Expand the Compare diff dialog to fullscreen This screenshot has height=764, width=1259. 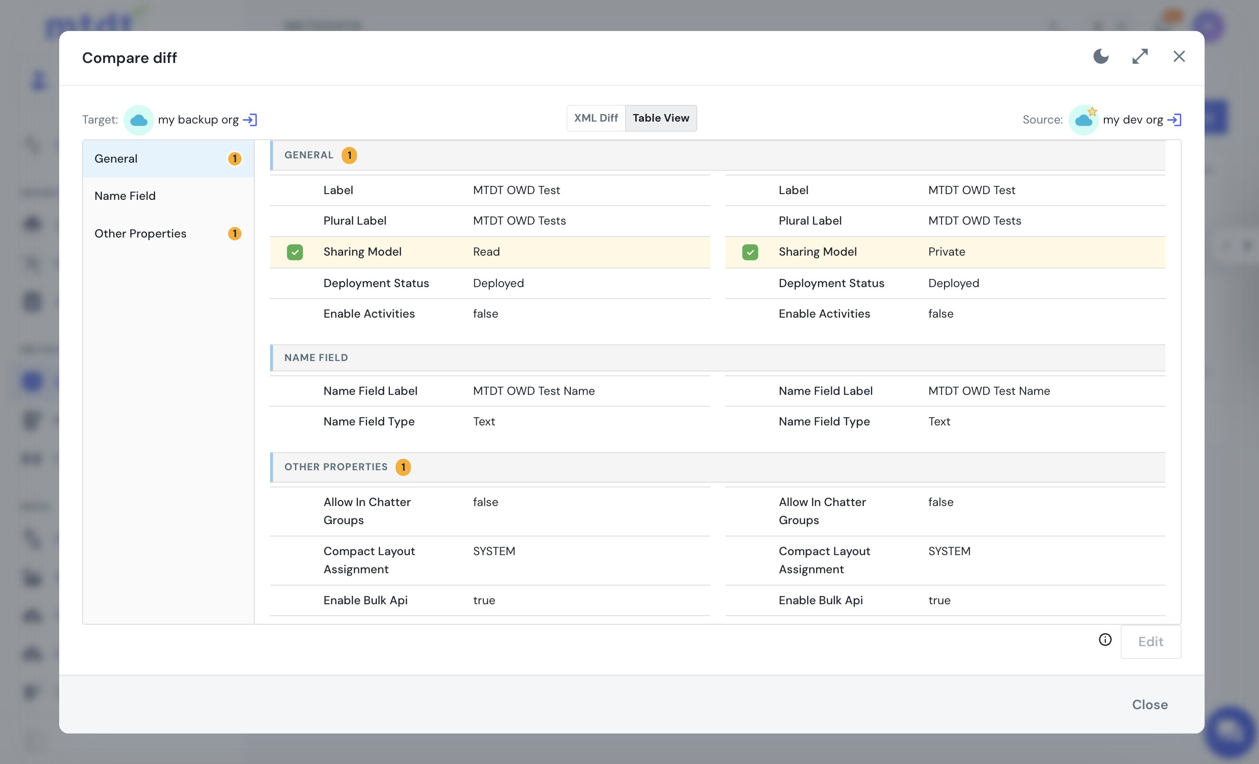point(1140,56)
